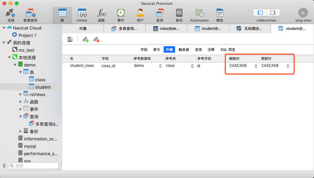
Task: Click the student_class name cell
Action: 82,66
